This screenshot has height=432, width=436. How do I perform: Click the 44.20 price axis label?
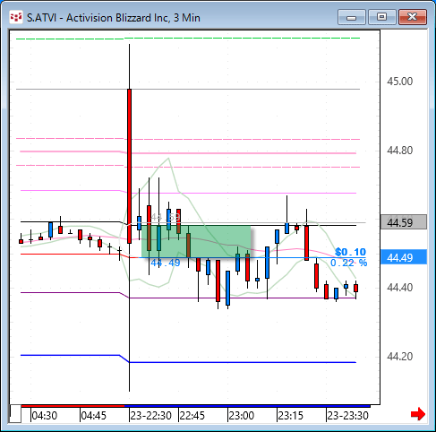tap(400, 357)
